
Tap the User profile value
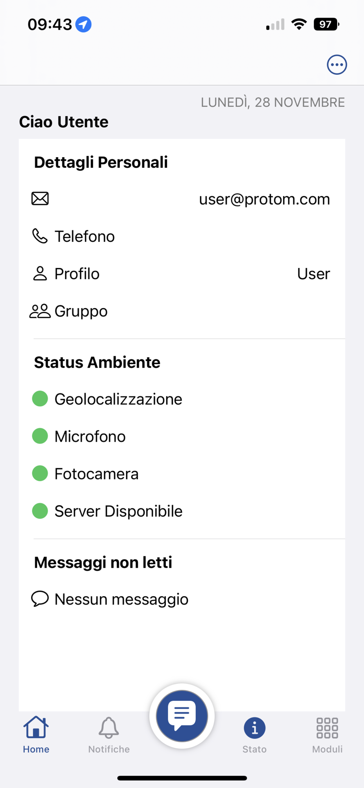[x=314, y=274]
